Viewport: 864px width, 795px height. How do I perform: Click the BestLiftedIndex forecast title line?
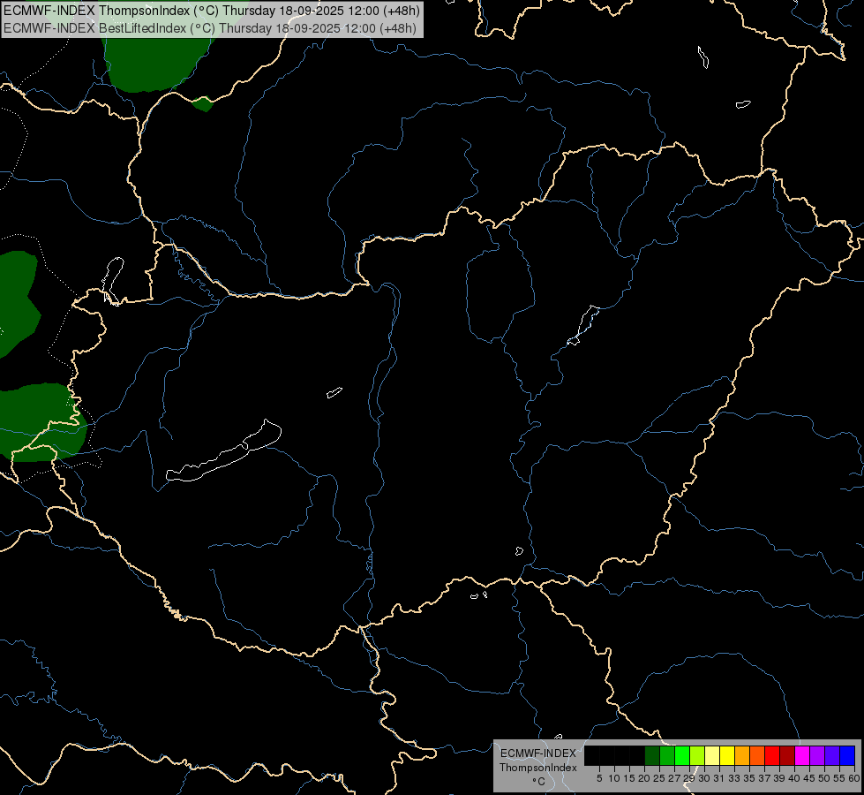tap(210, 28)
